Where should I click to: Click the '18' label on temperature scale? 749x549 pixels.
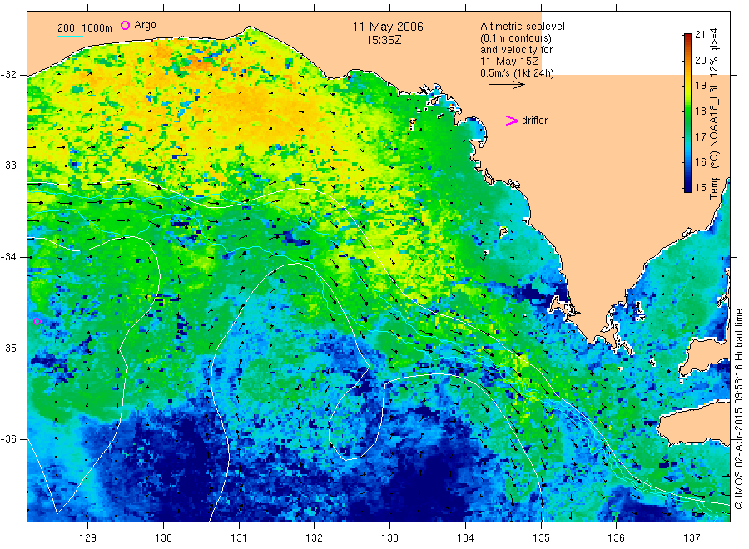(x=700, y=111)
